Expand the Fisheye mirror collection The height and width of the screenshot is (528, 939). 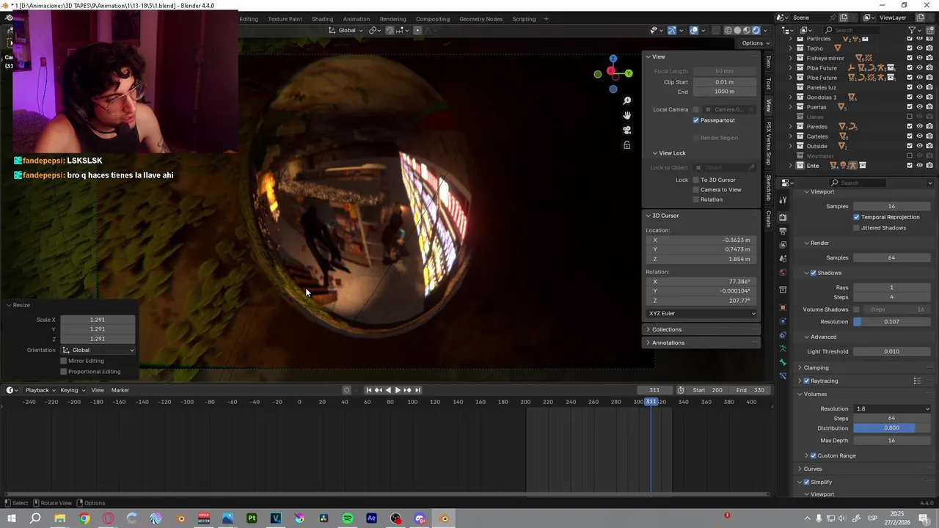(791, 58)
